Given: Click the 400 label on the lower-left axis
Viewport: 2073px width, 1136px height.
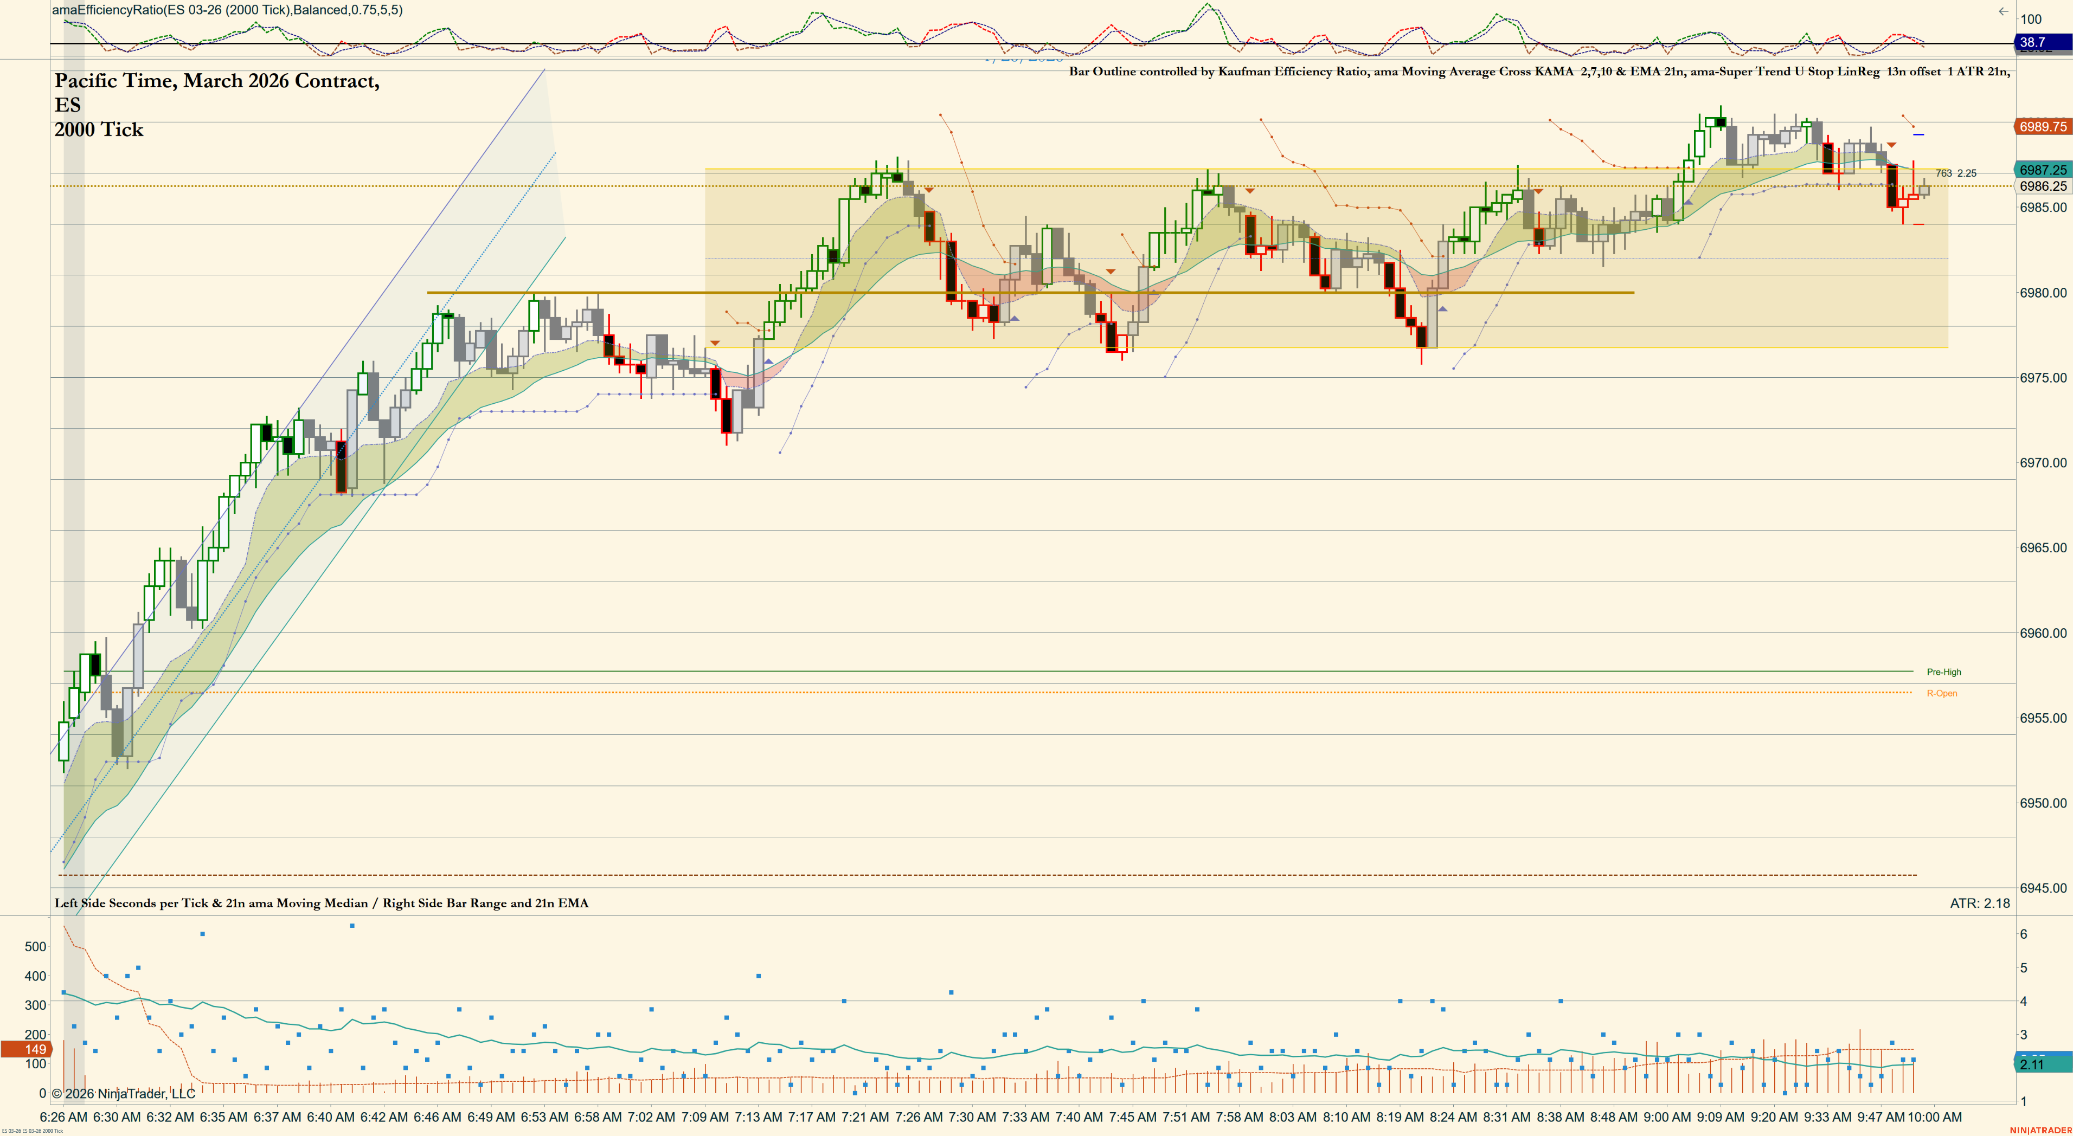Looking at the screenshot, I should point(35,976).
